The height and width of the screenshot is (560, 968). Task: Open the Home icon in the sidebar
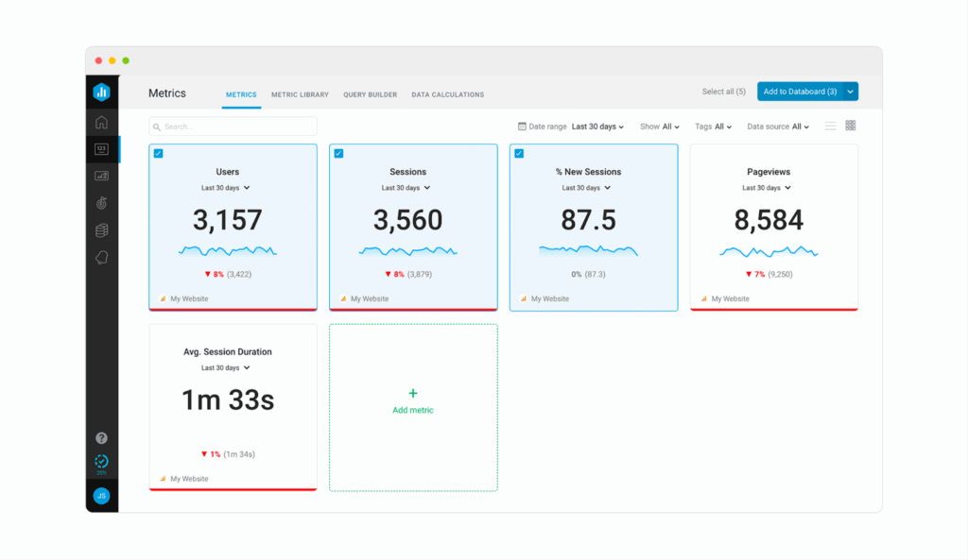(102, 122)
